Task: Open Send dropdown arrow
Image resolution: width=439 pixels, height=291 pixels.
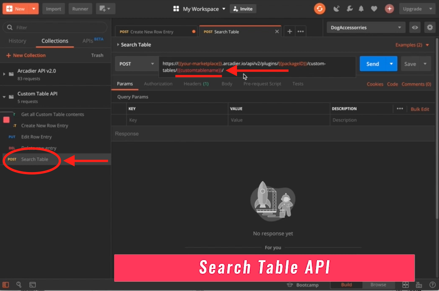Action: click(391, 64)
